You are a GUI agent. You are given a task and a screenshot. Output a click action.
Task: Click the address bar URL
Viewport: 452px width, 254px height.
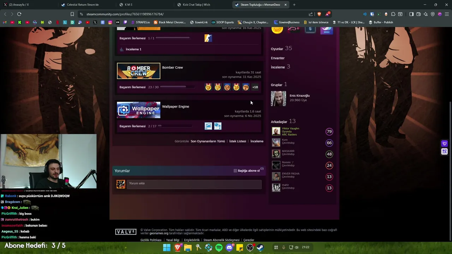click(125, 14)
